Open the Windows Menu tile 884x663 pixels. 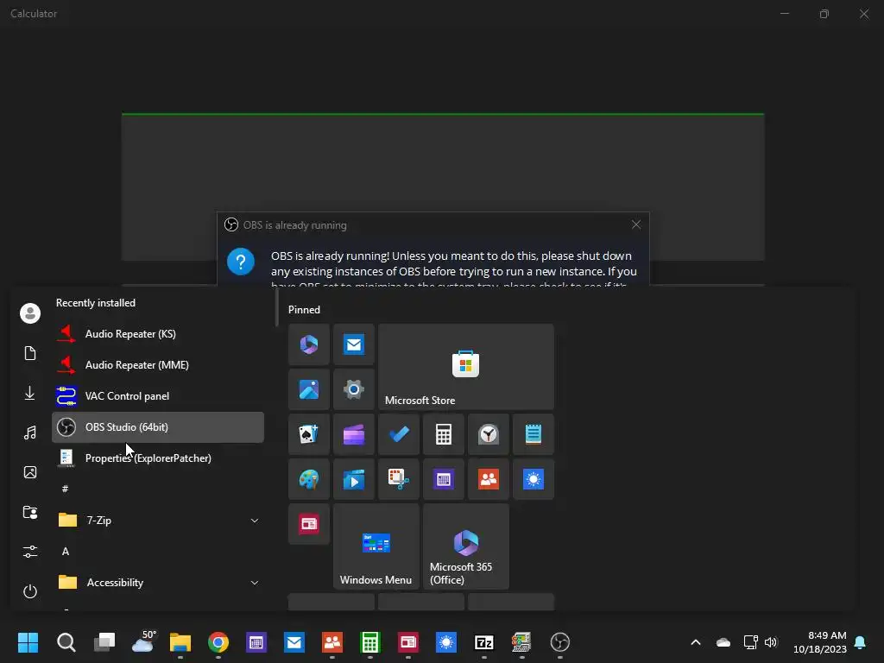click(376, 546)
